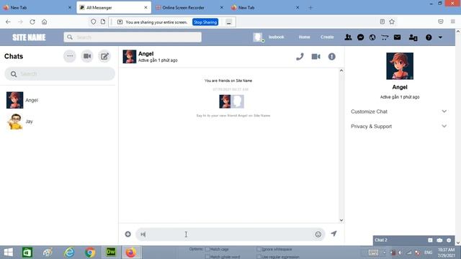
Task: Open help question mark icon
Action: click(x=429, y=37)
